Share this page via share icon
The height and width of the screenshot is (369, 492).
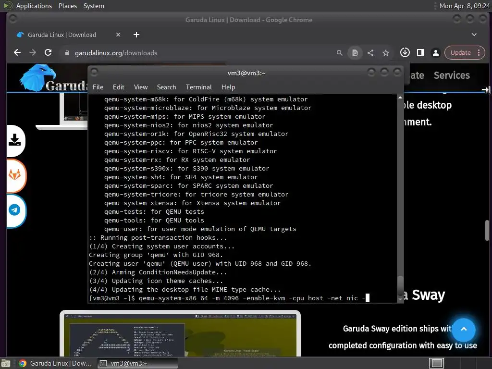(x=370, y=53)
